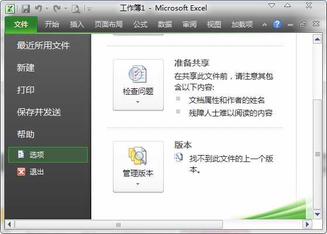Switch to the 公式 ribbon tab
The height and width of the screenshot is (234, 327).
point(140,25)
